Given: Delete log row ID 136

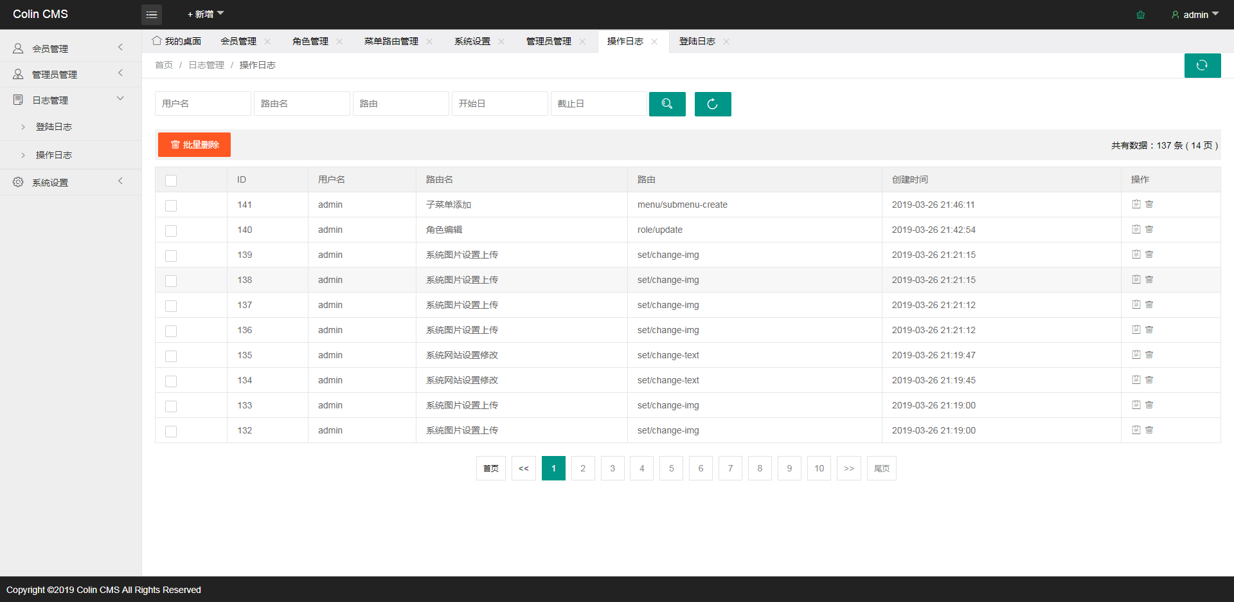Looking at the screenshot, I should 1149,330.
